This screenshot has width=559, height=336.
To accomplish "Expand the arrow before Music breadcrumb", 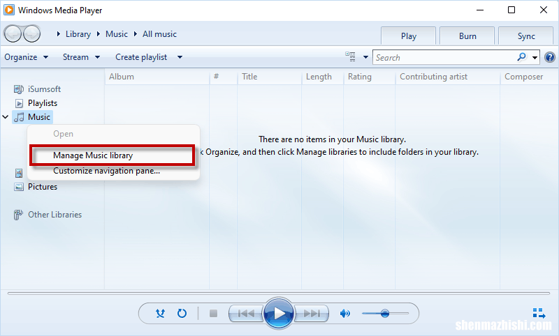I will point(99,34).
